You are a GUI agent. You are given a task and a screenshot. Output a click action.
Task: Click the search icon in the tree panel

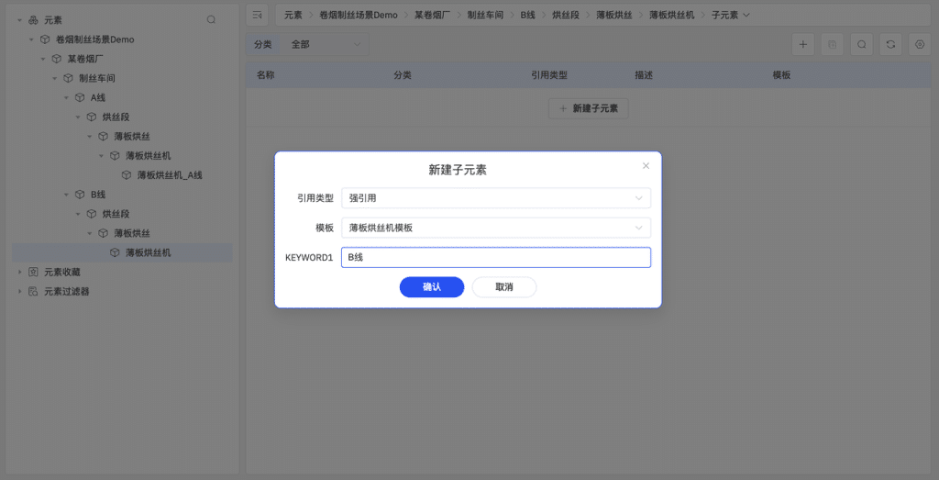211,20
